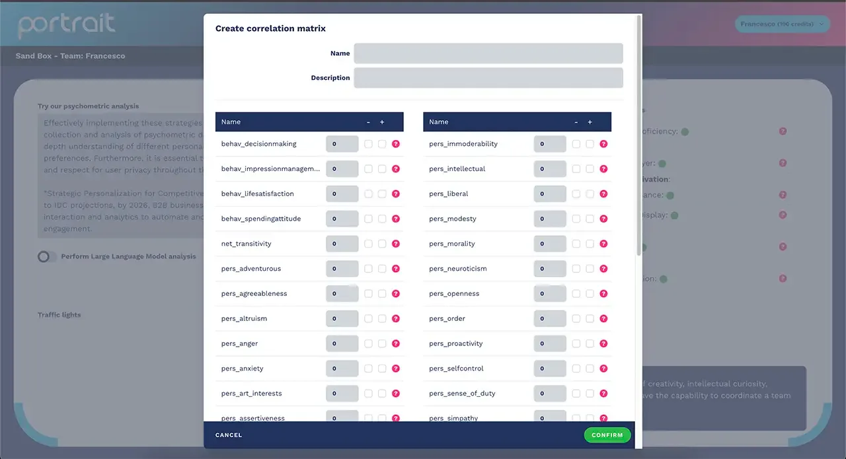This screenshot has height=459, width=846.
Task: Tick the plus checkbox for pers_proactivity
Action: [x=590, y=343]
